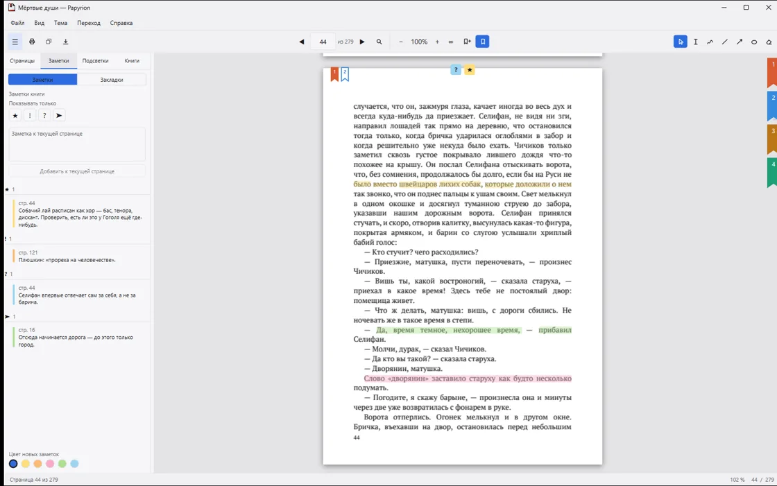Click the page number field showing 44
Viewport: 777px width, 486px height.
point(323,42)
